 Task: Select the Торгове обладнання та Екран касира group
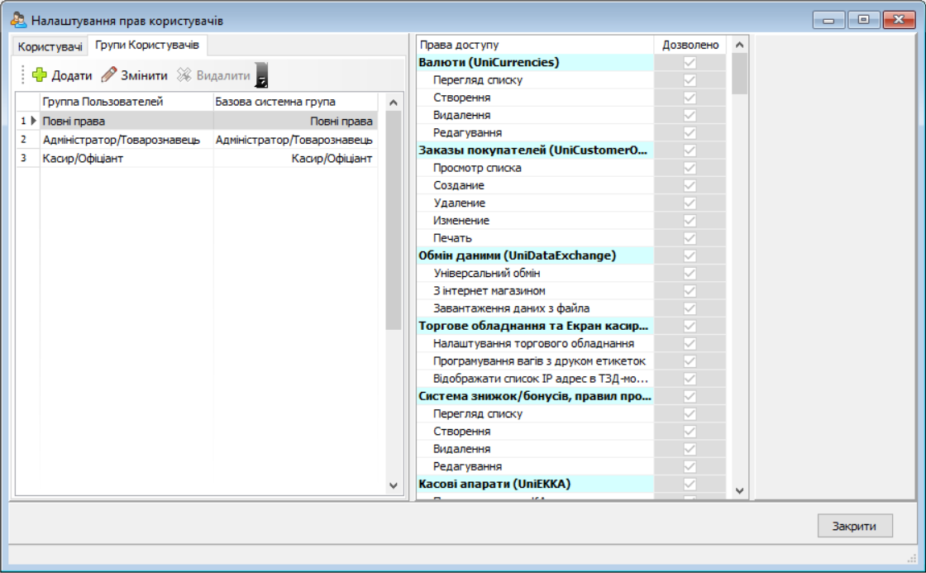pos(535,326)
